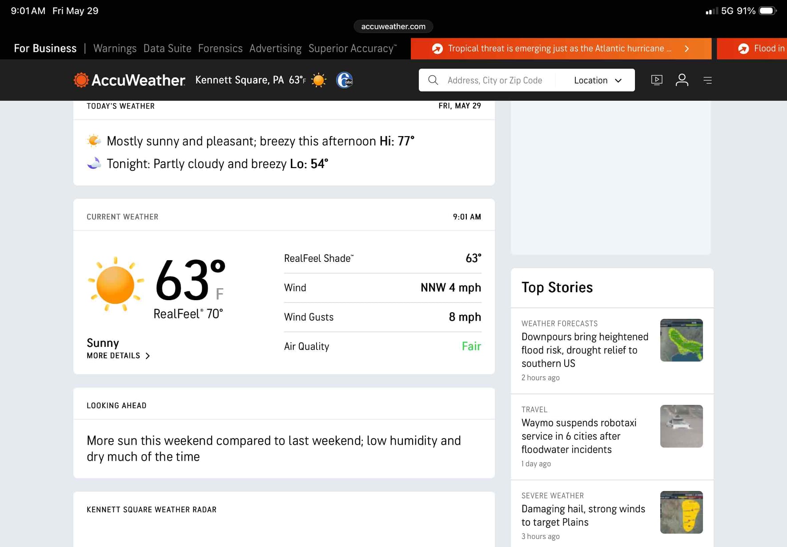
Task: Open the Advertising nav item
Action: [x=276, y=48]
